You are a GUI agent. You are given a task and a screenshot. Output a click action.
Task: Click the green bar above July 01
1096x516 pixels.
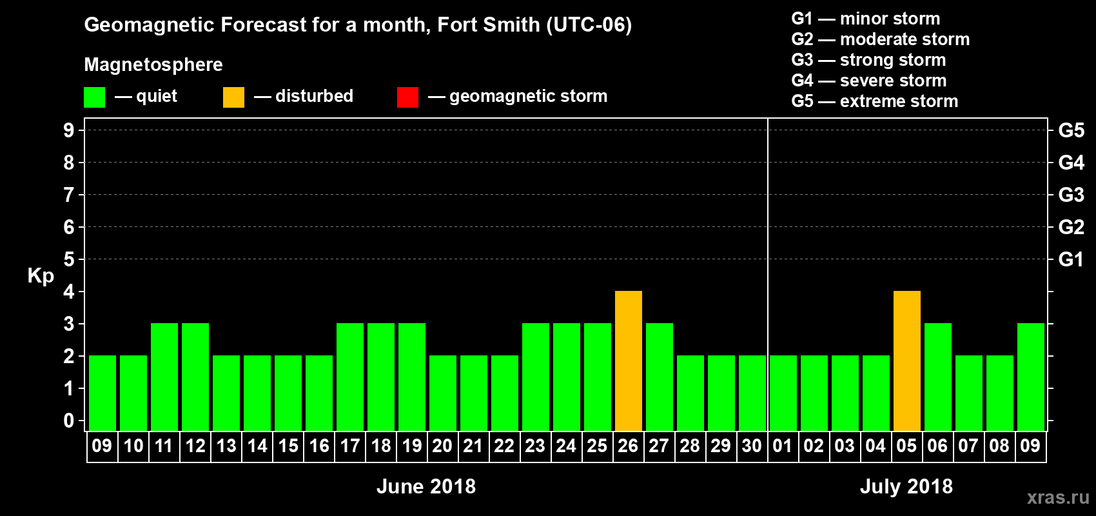(783, 393)
